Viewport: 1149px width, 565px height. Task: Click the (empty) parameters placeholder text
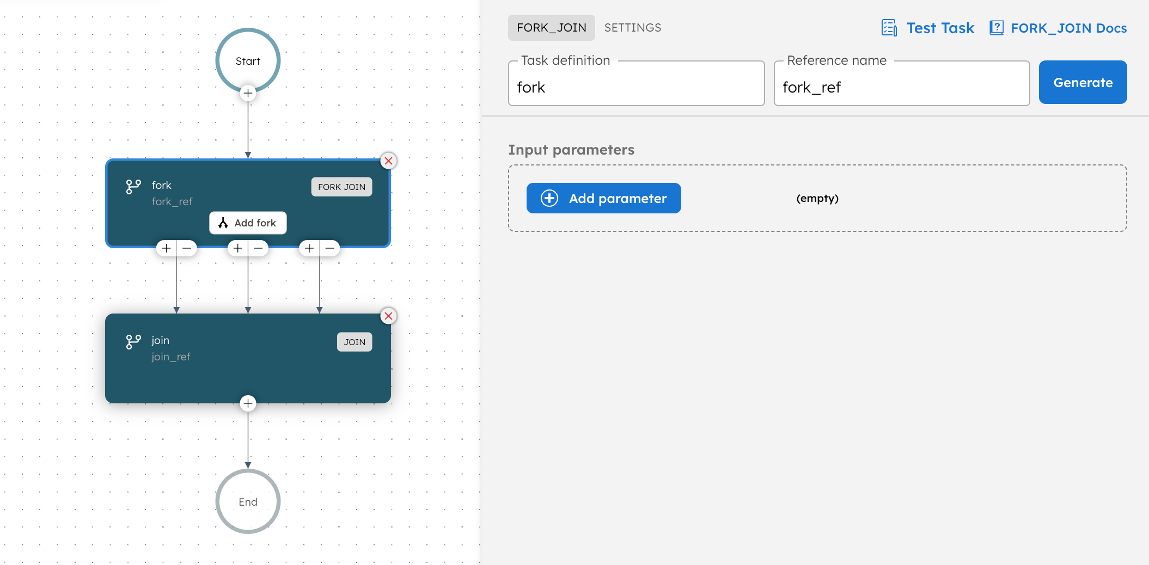tap(817, 198)
